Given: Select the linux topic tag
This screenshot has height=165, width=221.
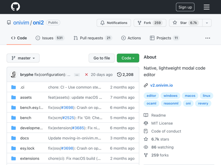Looking at the screenshot, I should [x=206, y=96].
